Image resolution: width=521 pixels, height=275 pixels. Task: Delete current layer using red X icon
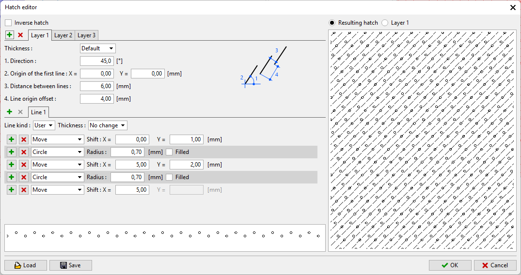(20, 35)
